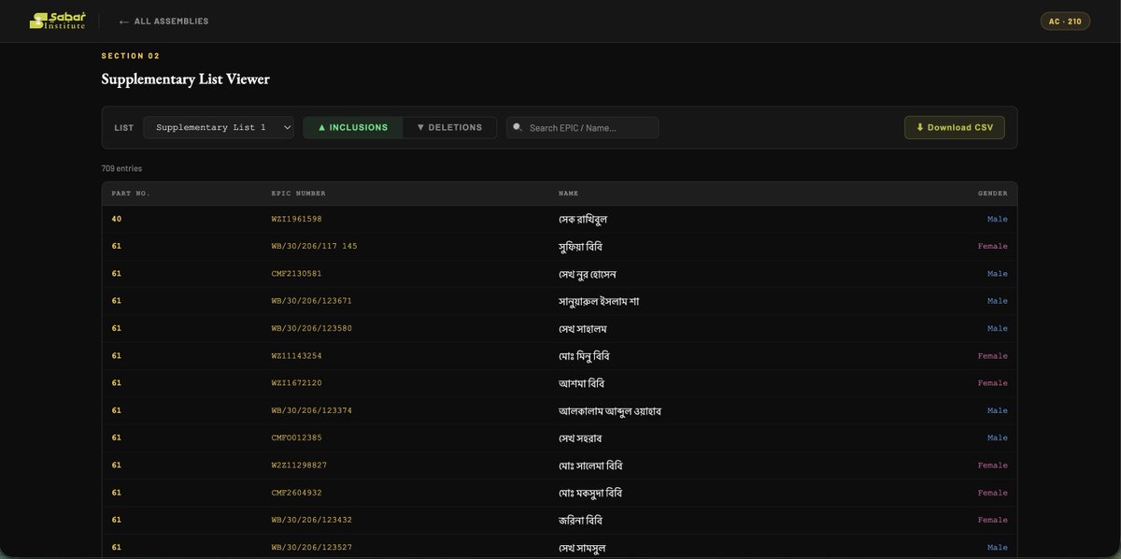Open the Supplementary List 1 dropdown

[219, 127]
